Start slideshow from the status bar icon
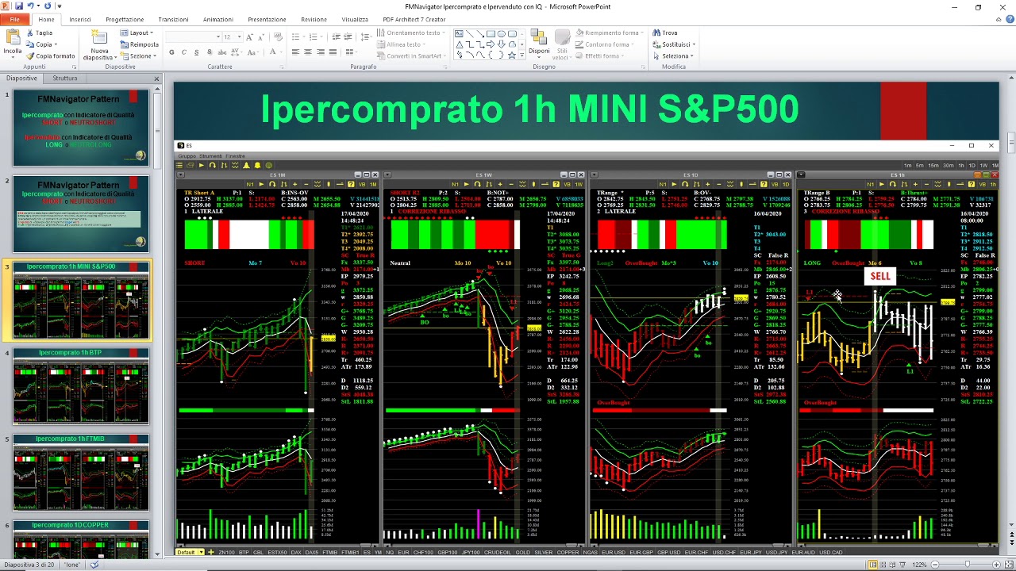The image size is (1016, 571). point(903,565)
